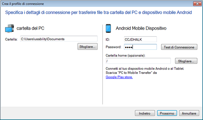Click the Android smartphone icon

point(109,28)
